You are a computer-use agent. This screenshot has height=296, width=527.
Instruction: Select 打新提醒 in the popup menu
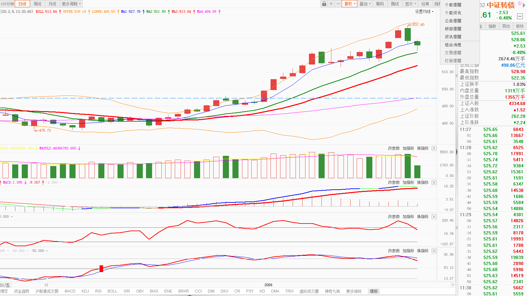453,61
